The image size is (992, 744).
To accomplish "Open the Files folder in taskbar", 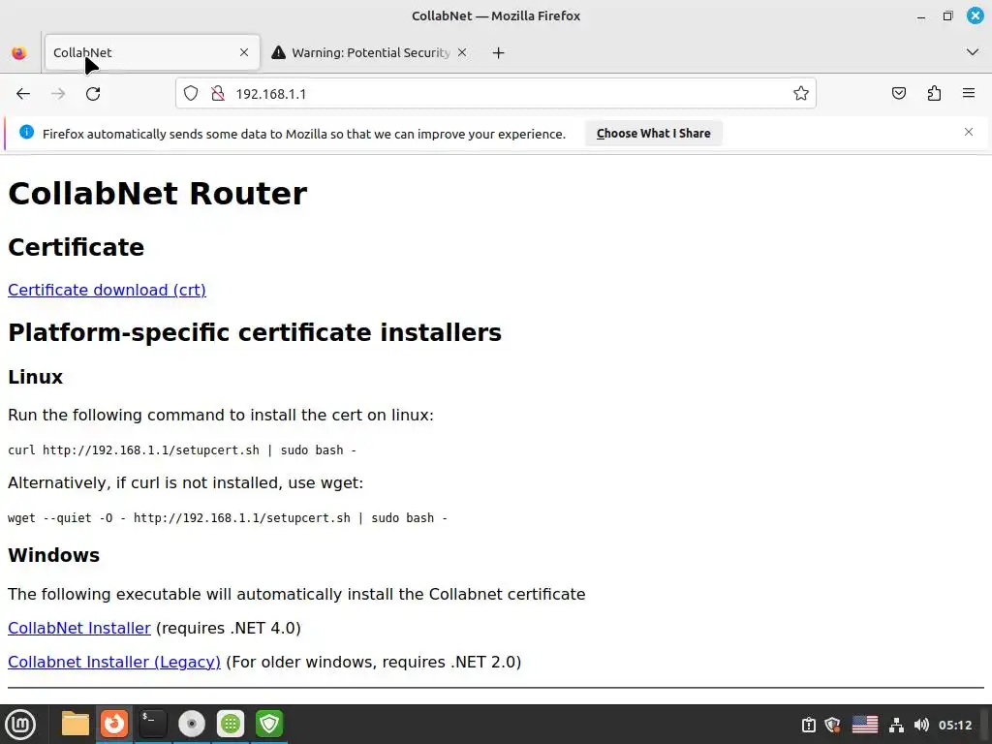I will [x=76, y=724].
